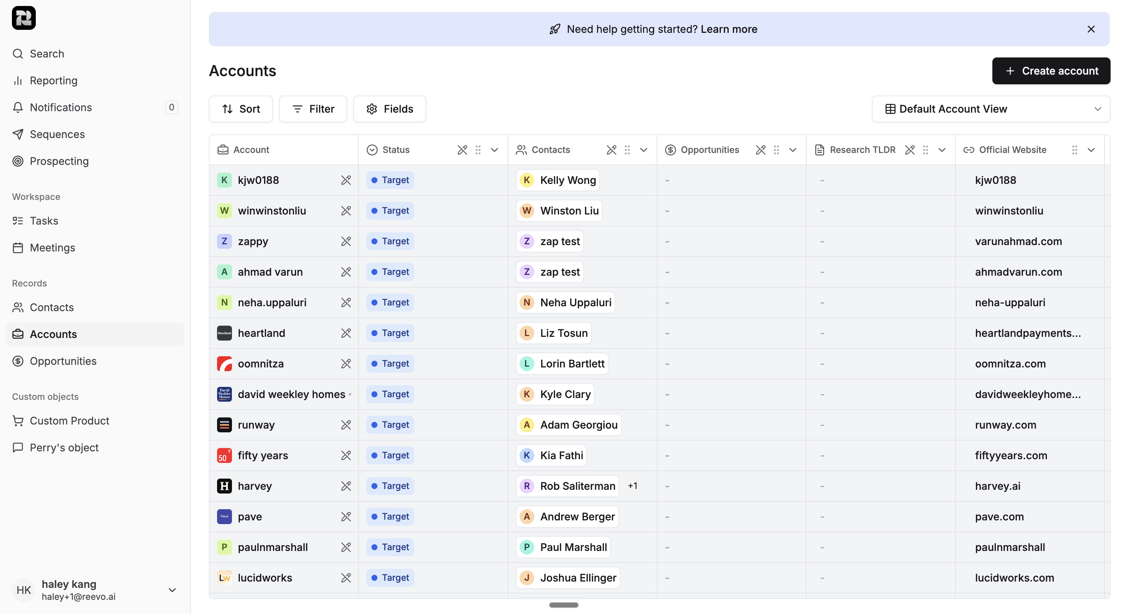Click the Sequences paper plane icon

point(18,134)
